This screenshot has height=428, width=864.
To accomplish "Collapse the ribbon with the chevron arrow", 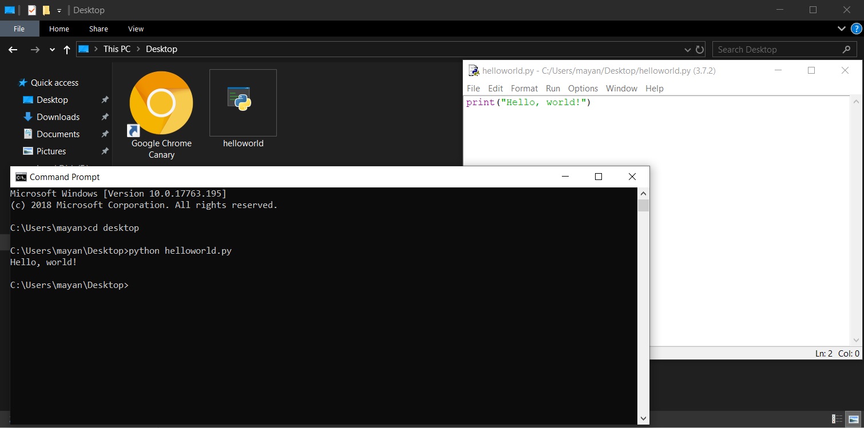I will click(x=841, y=29).
